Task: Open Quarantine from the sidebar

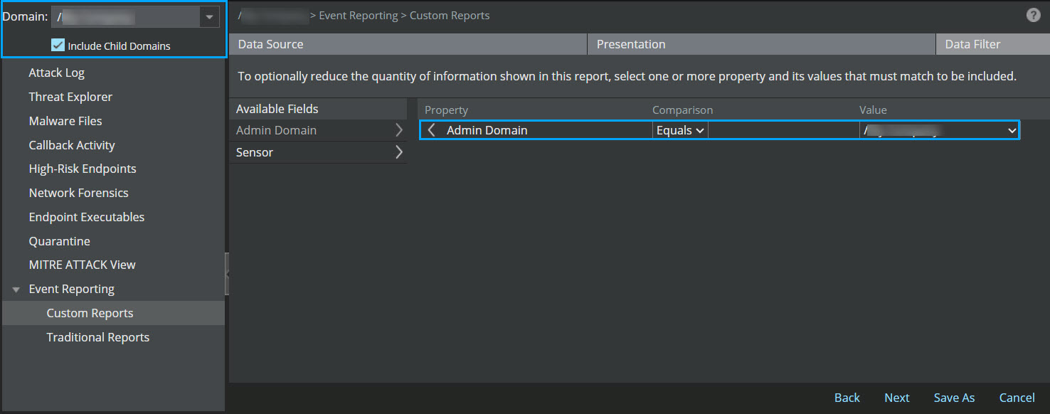Action: click(x=60, y=241)
